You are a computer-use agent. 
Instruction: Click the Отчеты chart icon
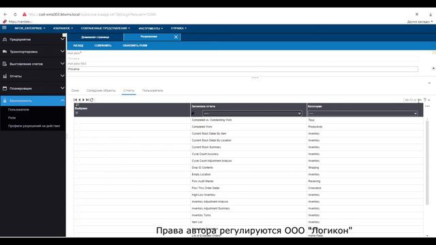point(5,76)
